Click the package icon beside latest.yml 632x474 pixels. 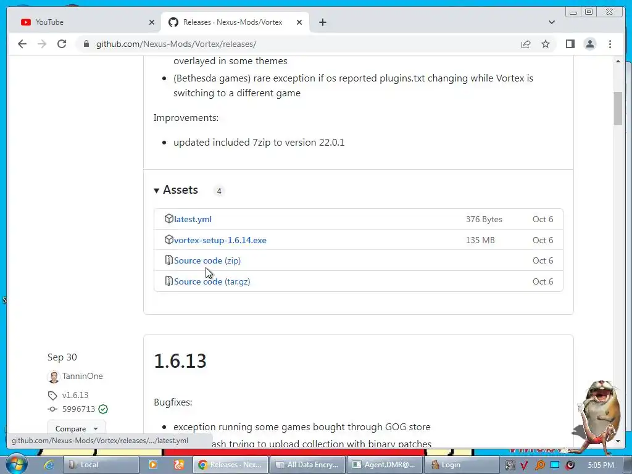click(169, 218)
